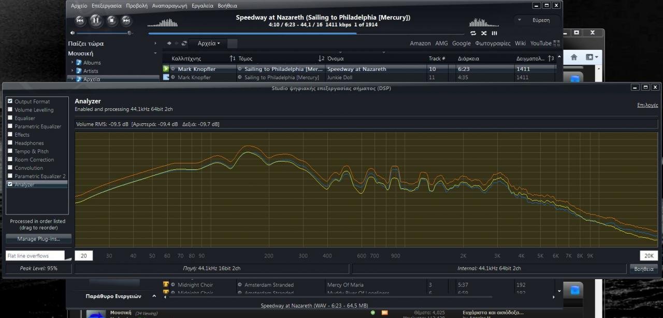Toggle the repeat playback icon
Screen dimensions: 663x318
point(473,33)
